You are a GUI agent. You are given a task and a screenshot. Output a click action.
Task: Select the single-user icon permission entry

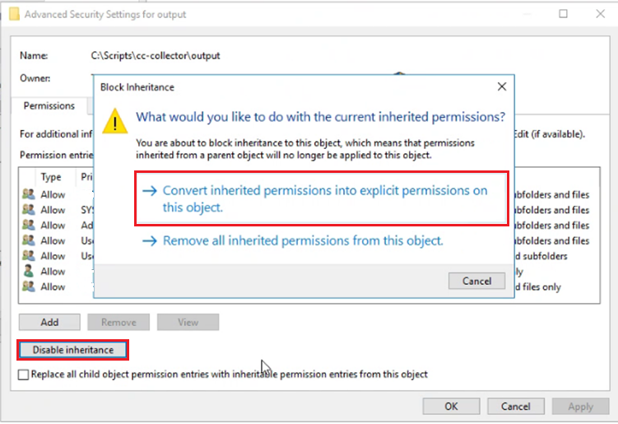click(x=28, y=271)
